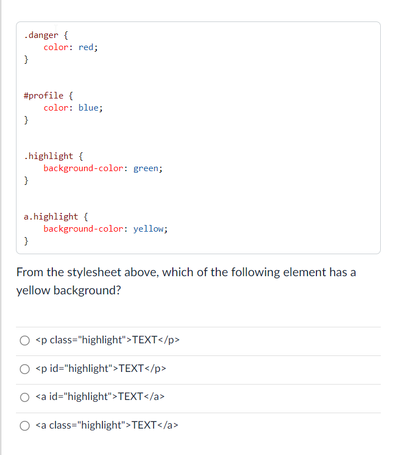Click the 'color: blue;' declaration

[x=73, y=108]
